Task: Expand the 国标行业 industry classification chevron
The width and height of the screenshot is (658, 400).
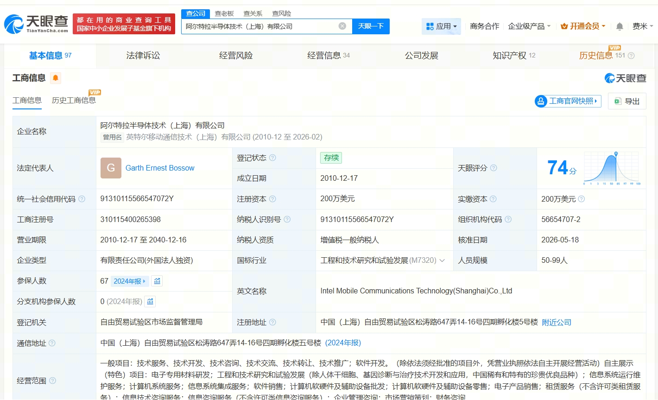Action: [442, 260]
